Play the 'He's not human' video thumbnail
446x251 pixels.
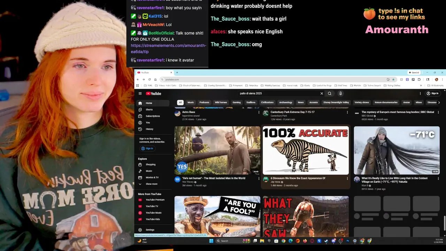217,150
